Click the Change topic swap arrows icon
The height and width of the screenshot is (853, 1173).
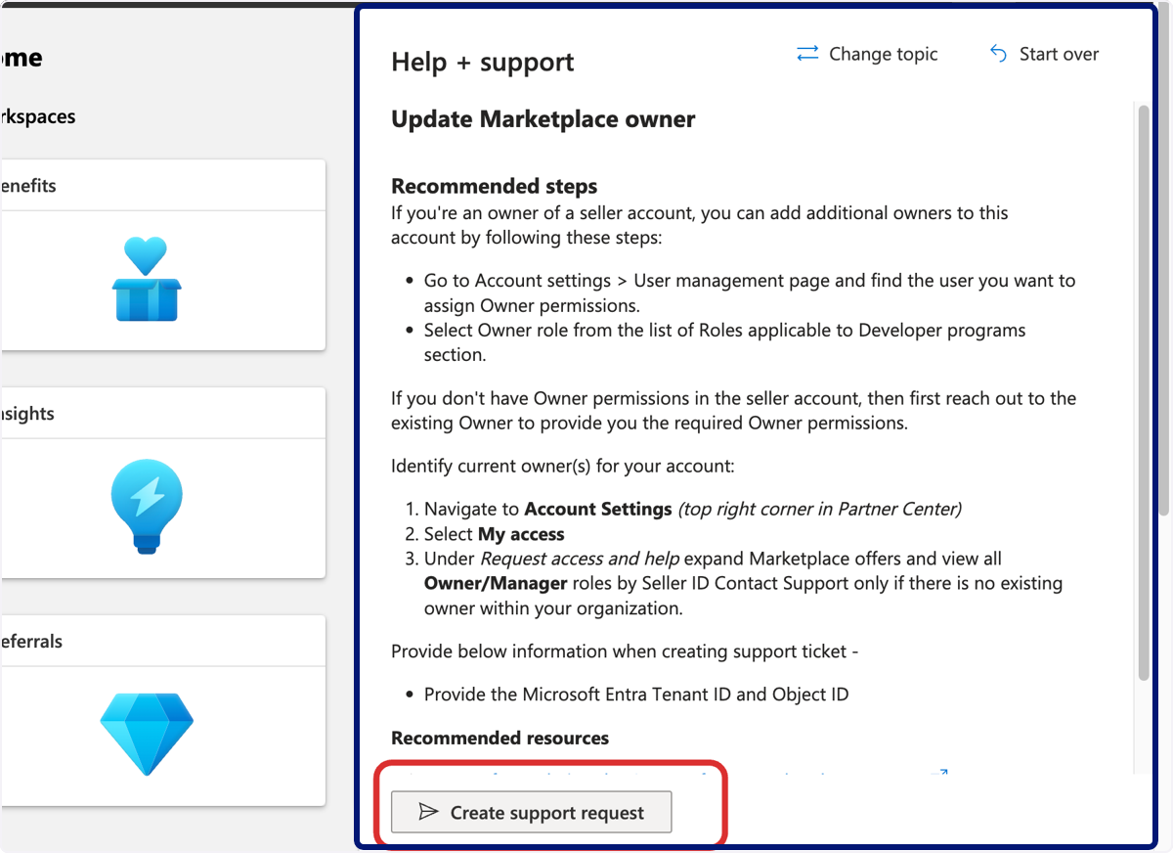[x=807, y=54]
